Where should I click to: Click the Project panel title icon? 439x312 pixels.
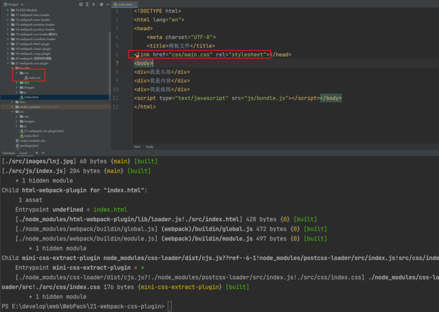pos(5,4)
